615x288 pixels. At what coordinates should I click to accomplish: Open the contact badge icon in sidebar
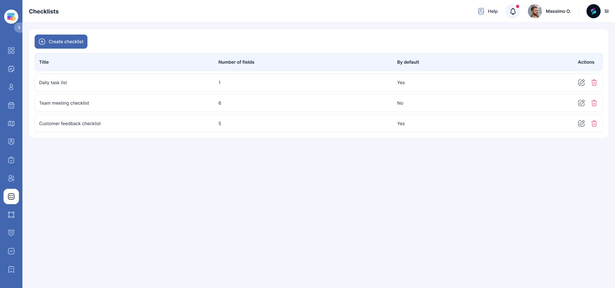coord(11,142)
